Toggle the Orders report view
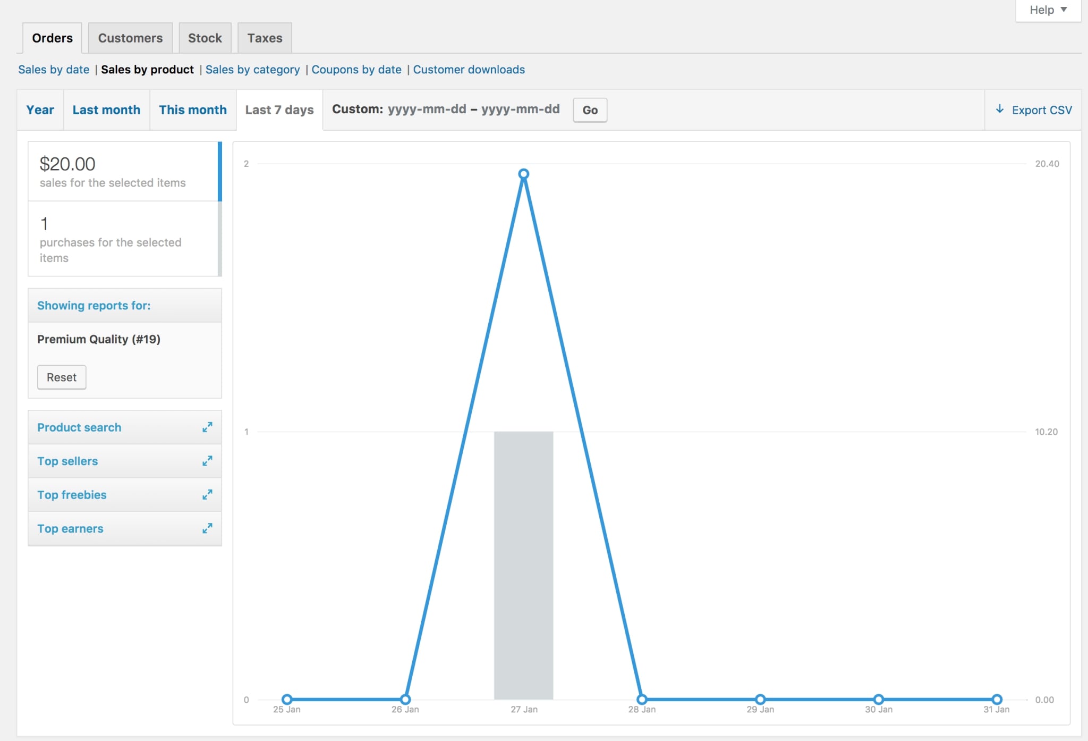 pyautogui.click(x=52, y=36)
